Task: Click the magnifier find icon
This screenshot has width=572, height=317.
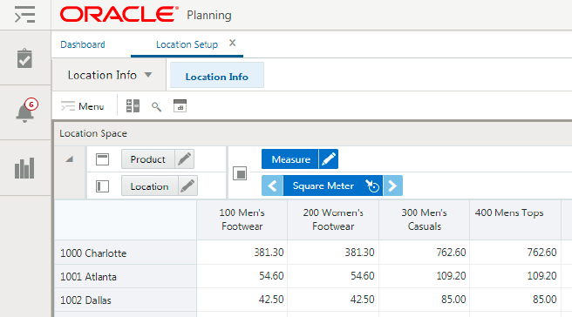Action: [156, 107]
